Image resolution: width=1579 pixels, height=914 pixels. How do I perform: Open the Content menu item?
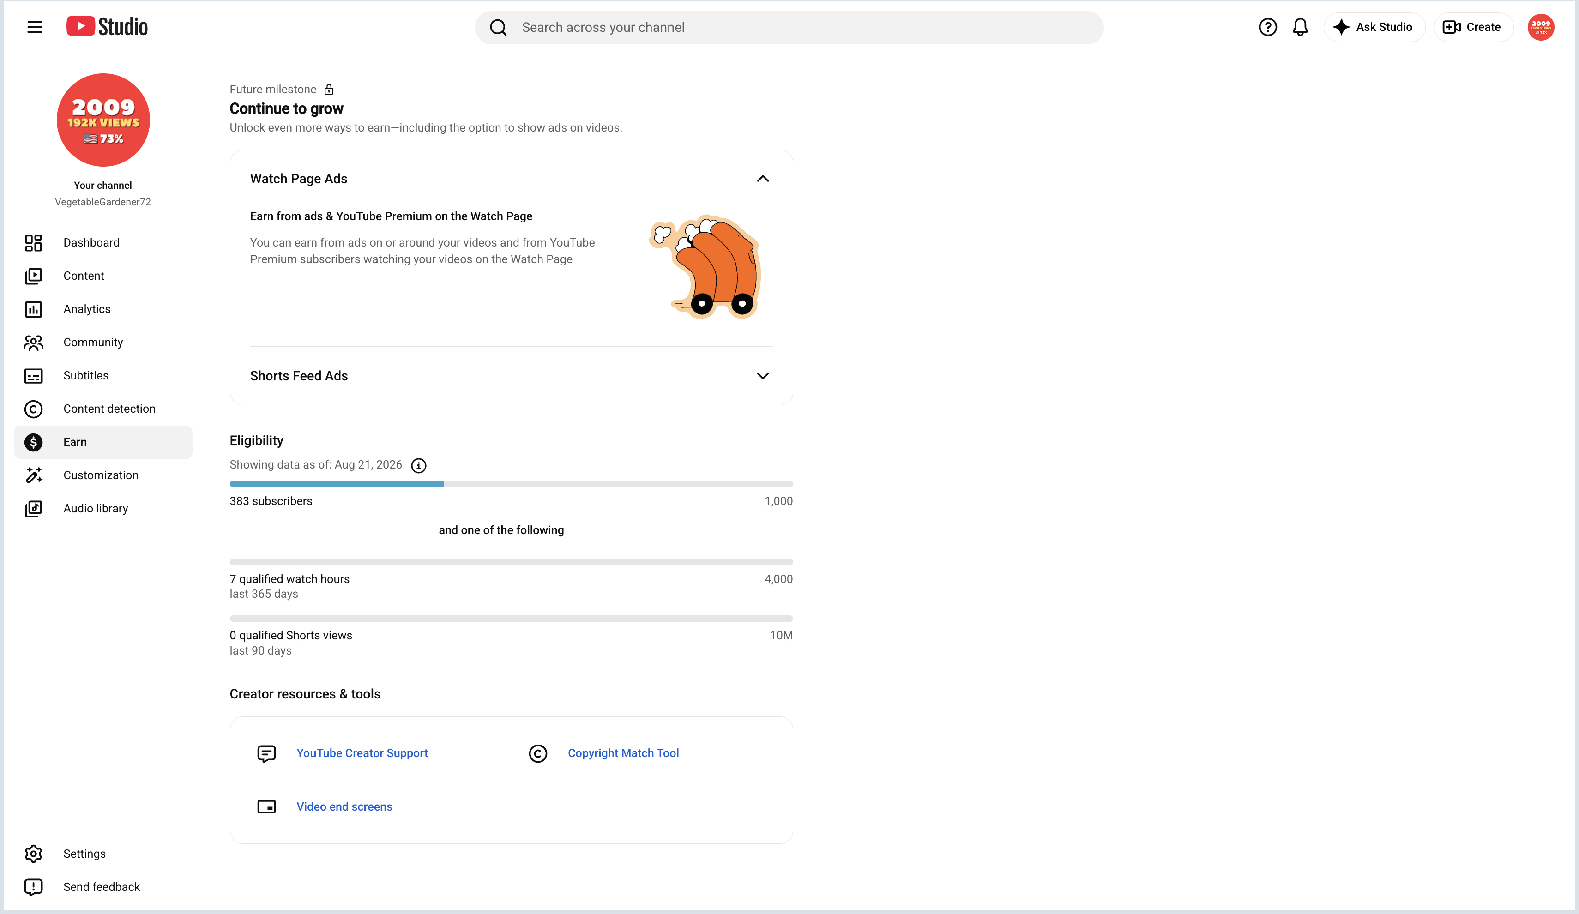(103, 276)
